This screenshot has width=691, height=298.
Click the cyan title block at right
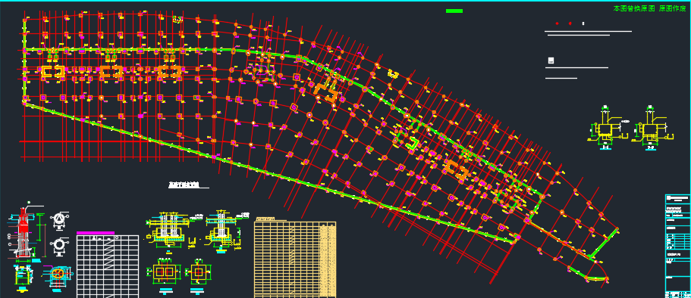678,246
